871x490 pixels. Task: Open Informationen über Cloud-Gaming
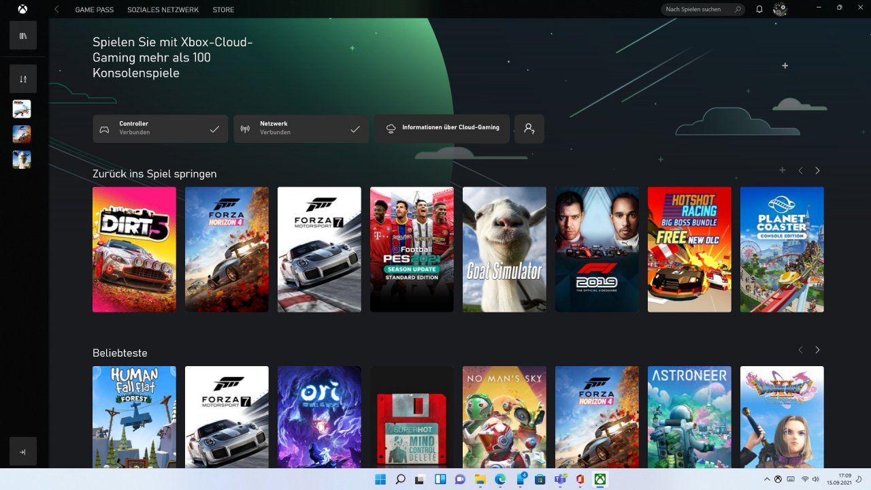[x=442, y=129]
